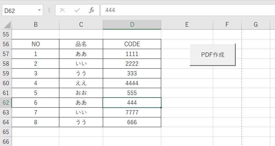Click the formula bar resize dots handle
The width and height of the screenshot is (275, 146).
(49, 10)
